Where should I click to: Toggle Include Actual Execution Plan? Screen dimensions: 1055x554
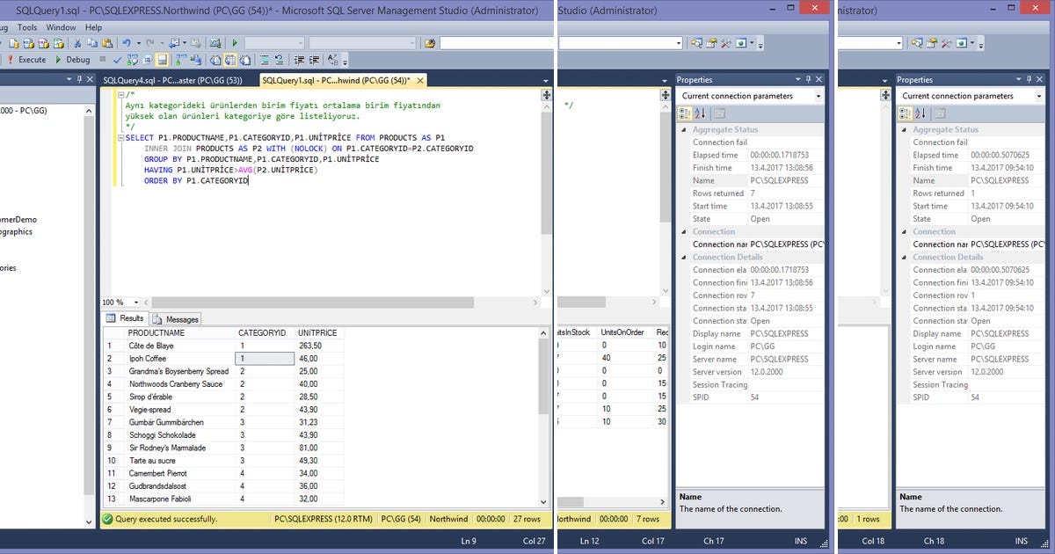181,60
